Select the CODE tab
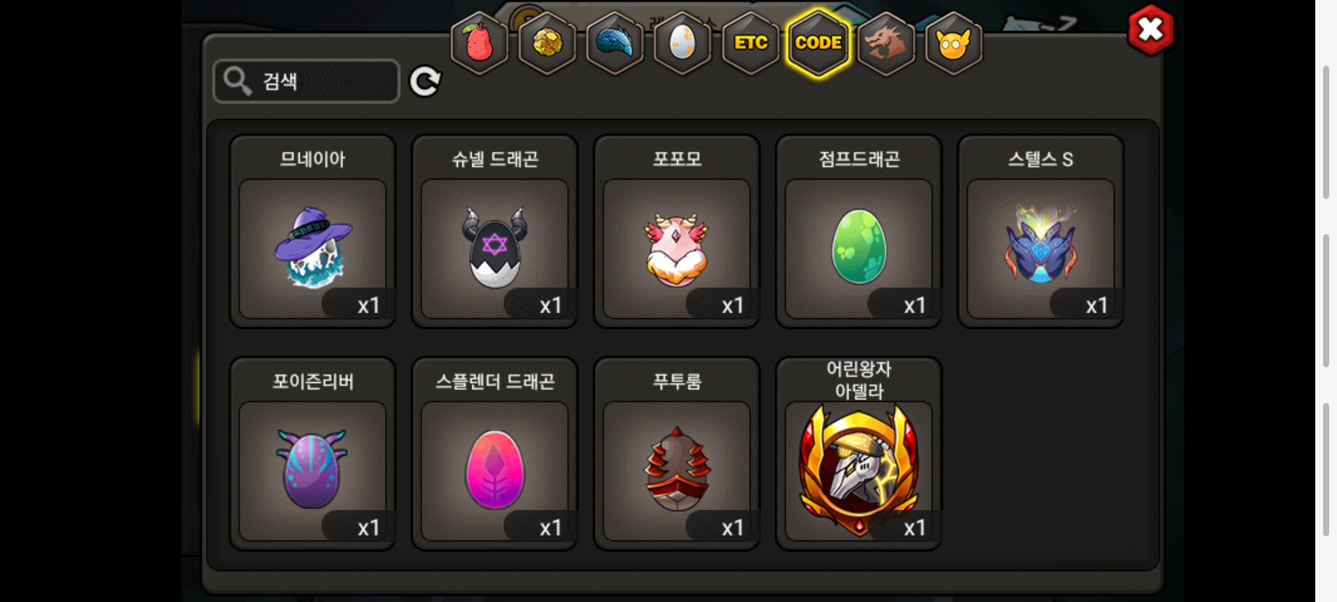This screenshot has height=602, width=1337. [x=818, y=43]
